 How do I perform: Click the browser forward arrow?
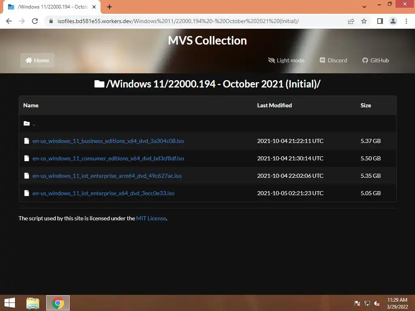pyautogui.click(x=22, y=21)
